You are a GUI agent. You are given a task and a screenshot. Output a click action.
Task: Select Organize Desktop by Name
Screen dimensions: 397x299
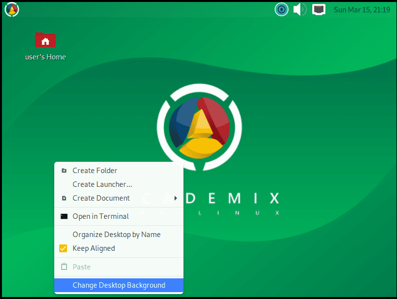click(x=119, y=235)
